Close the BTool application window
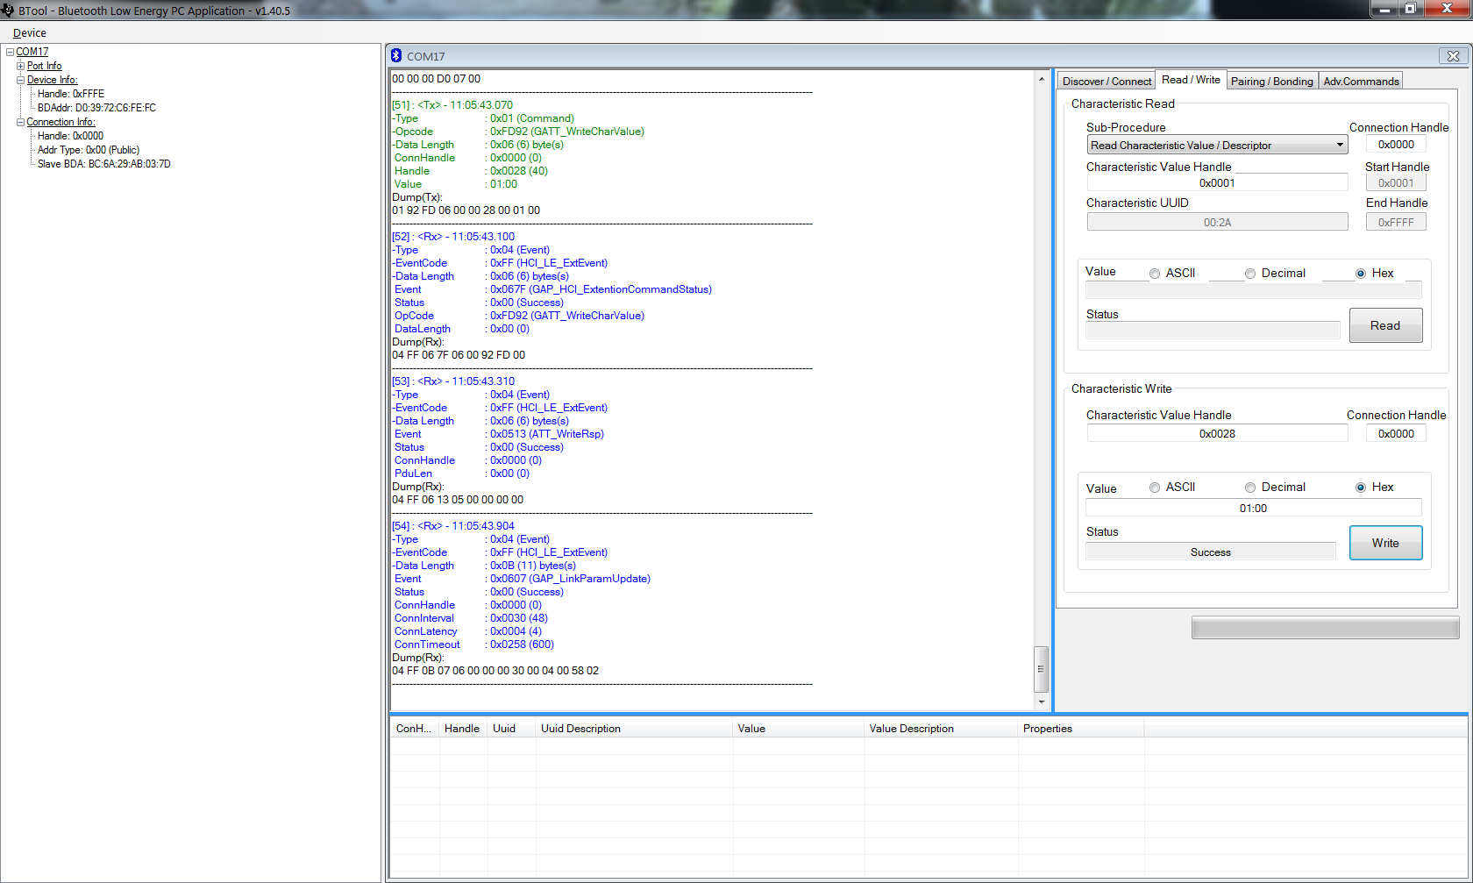This screenshot has width=1473, height=883. pos(1447,9)
